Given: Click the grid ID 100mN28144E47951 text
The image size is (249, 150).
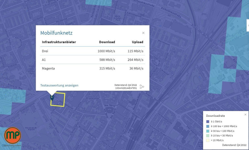Looking at the screenshot, I should tap(126, 88).
